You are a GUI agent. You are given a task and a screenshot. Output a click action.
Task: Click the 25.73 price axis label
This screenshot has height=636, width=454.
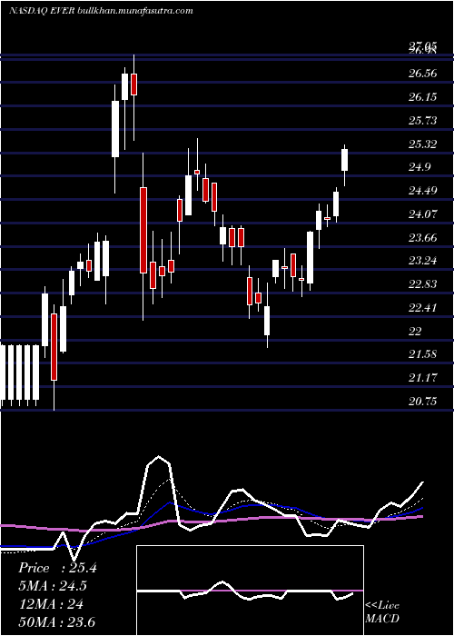pyautogui.click(x=423, y=121)
